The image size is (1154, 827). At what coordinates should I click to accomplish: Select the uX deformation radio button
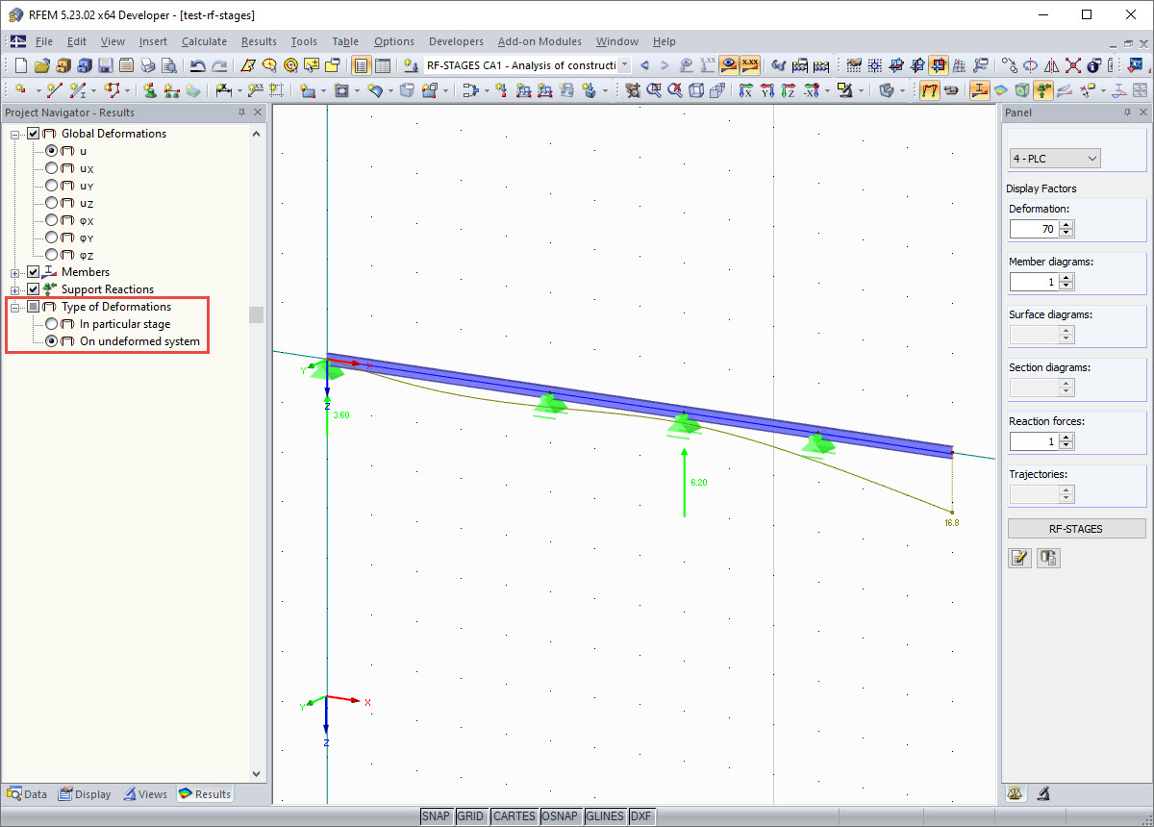point(51,168)
